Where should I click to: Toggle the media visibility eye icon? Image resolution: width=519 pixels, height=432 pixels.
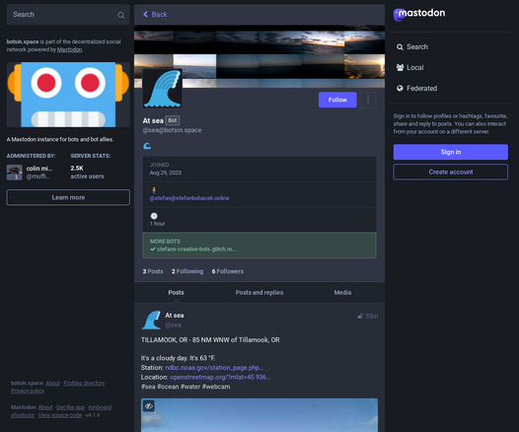(149, 406)
